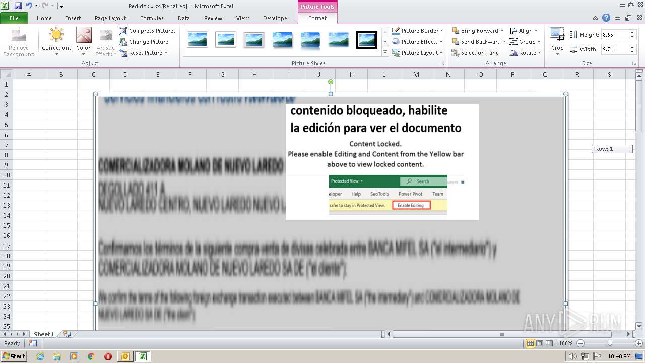Viewport: 645px width, 363px height.
Task: Click the Selection Pane button
Action: [x=475, y=53]
